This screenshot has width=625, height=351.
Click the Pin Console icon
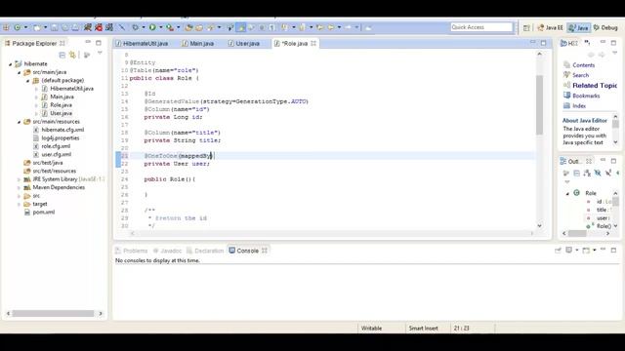[x=558, y=251]
